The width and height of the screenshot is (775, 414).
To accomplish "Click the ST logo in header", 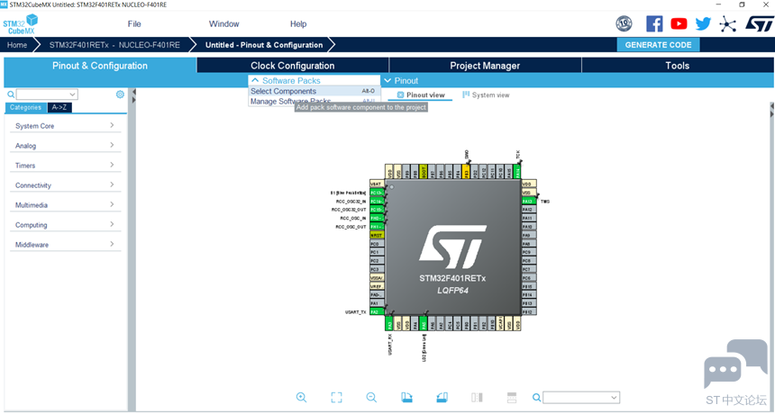I will [759, 23].
